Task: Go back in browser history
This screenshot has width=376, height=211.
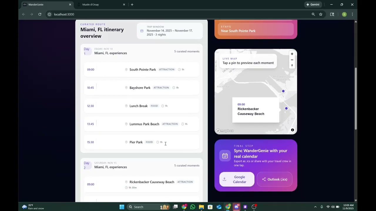Action: coord(23,14)
